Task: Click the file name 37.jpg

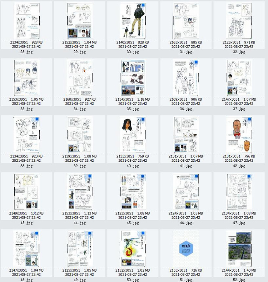Action: pos(239,109)
